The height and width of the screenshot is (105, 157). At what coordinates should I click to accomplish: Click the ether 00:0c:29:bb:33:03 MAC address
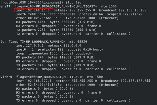pos(39,18)
